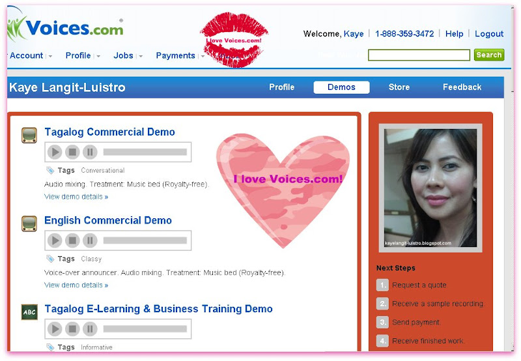Click step 1 number badge for Request a quote

click(382, 285)
